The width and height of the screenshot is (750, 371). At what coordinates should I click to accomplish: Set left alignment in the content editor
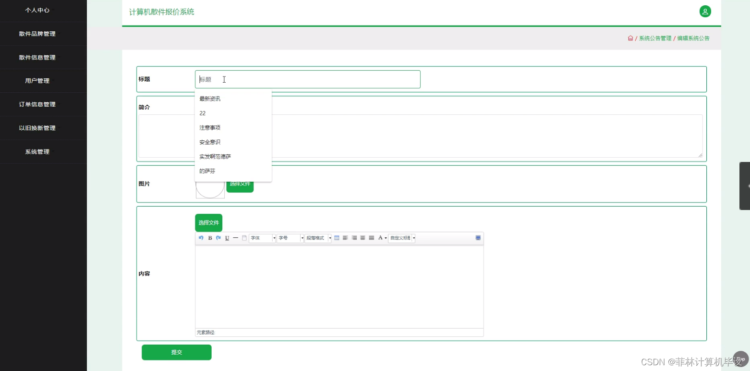[345, 238]
